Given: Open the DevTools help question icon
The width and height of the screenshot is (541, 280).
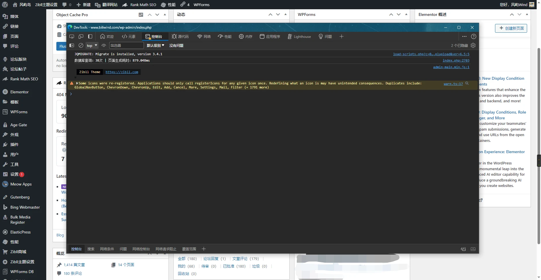Looking at the screenshot, I should pyautogui.click(x=473, y=36).
